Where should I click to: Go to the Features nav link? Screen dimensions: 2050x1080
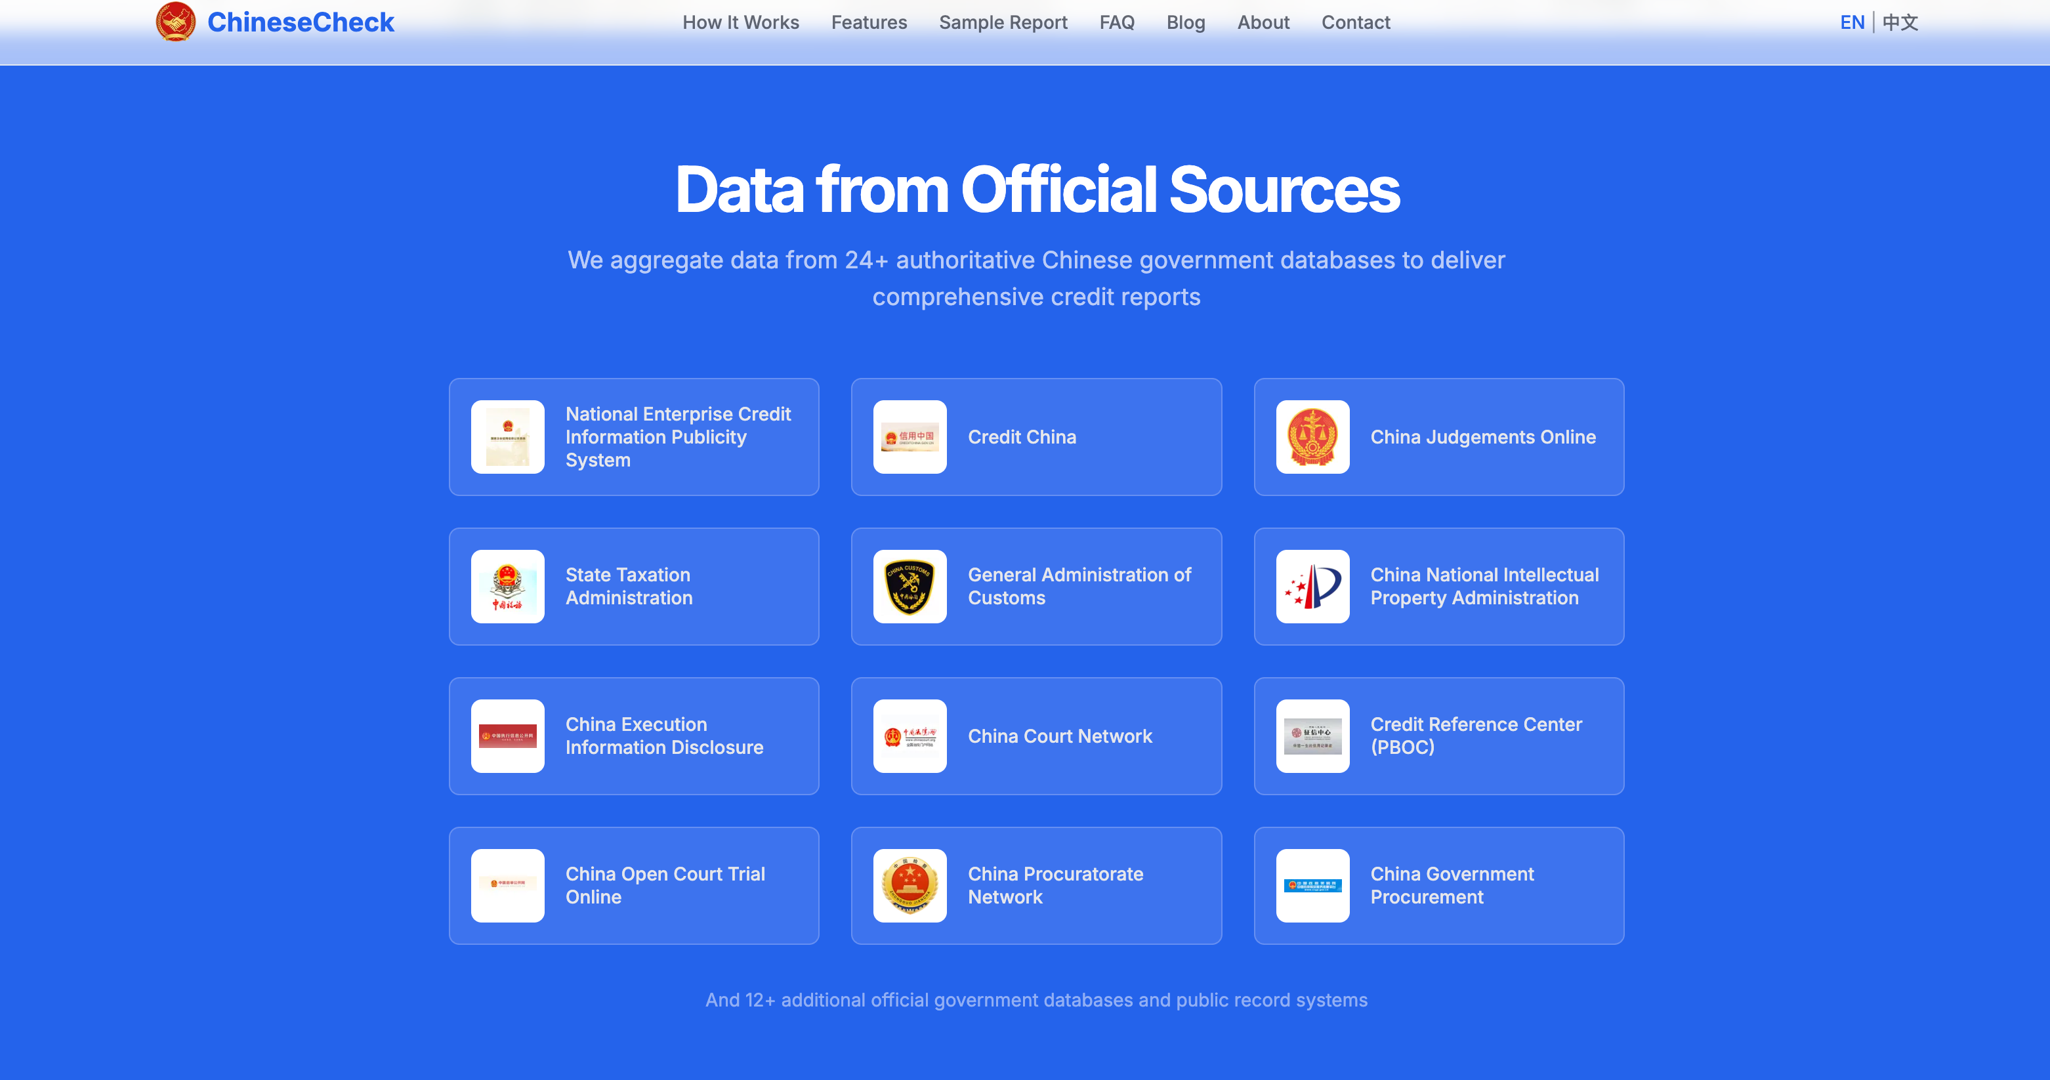(x=869, y=22)
